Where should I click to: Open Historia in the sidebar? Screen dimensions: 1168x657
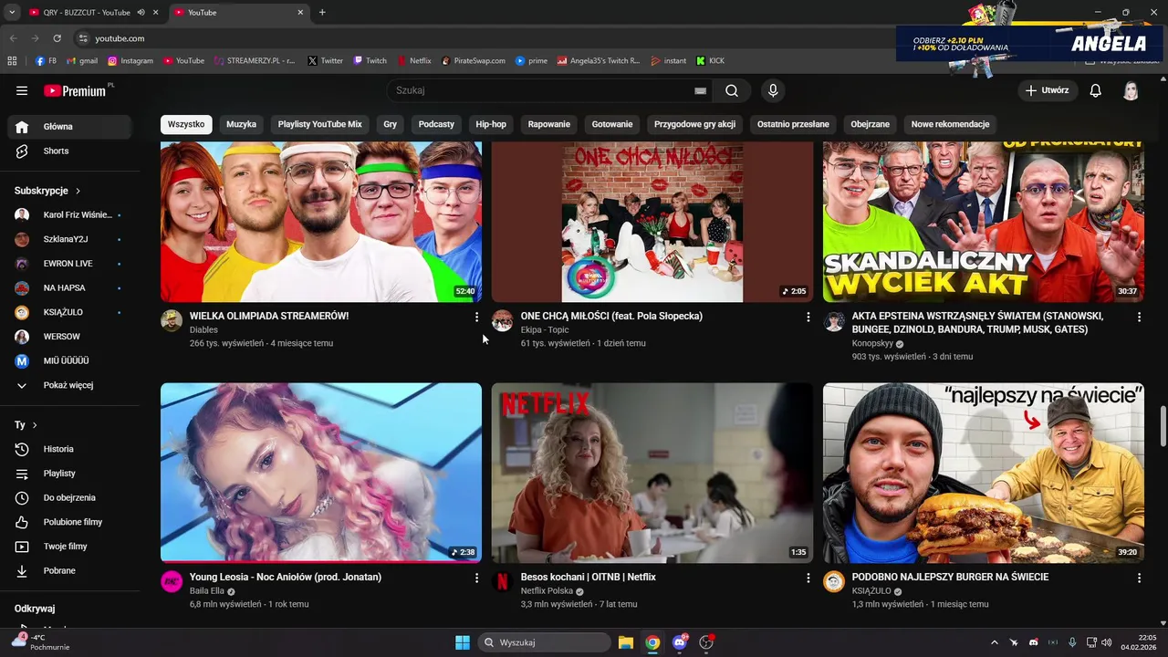[x=69, y=449]
